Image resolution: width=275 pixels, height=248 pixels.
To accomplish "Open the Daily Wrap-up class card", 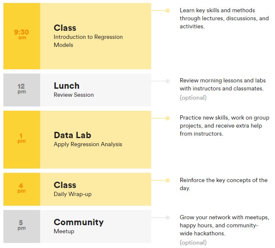I will pos(95,189).
